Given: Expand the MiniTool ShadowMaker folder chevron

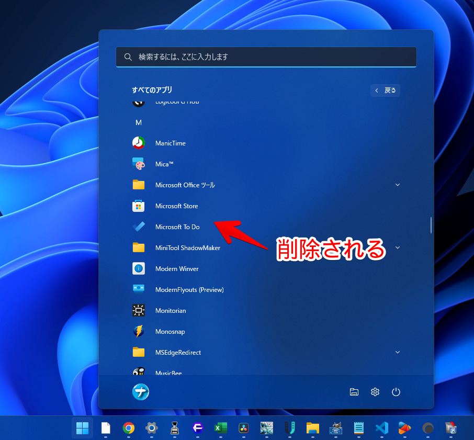Looking at the screenshot, I should tap(398, 247).
